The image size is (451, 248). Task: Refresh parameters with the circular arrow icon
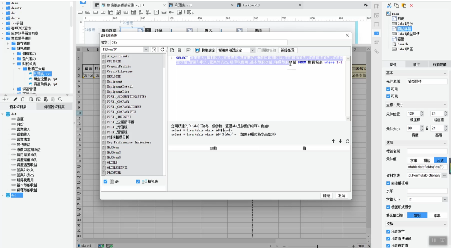point(348,141)
